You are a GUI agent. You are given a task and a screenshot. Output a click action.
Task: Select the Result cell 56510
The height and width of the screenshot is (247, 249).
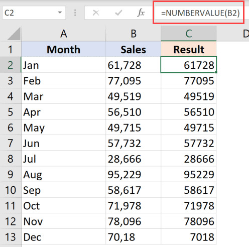coord(189,112)
